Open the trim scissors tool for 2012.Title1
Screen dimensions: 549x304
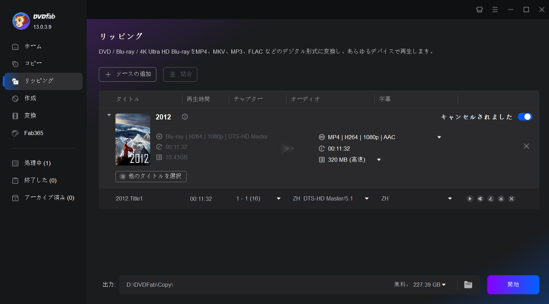501,199
